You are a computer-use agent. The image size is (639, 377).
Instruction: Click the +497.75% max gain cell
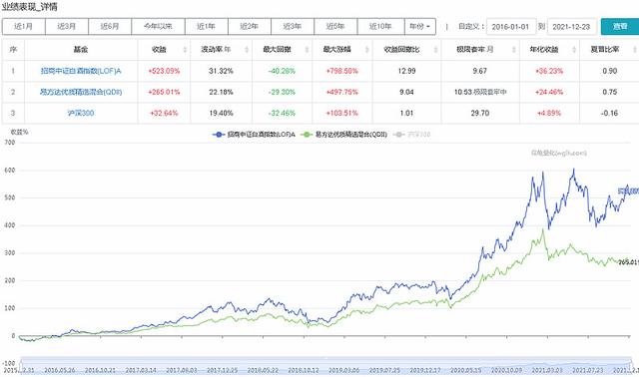tap(341, 92)
